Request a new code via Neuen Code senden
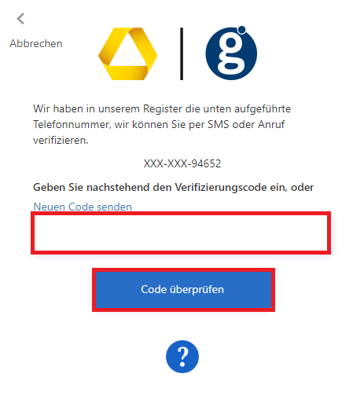Viewport: 364px width, 403px height. [x=83, y=207]
